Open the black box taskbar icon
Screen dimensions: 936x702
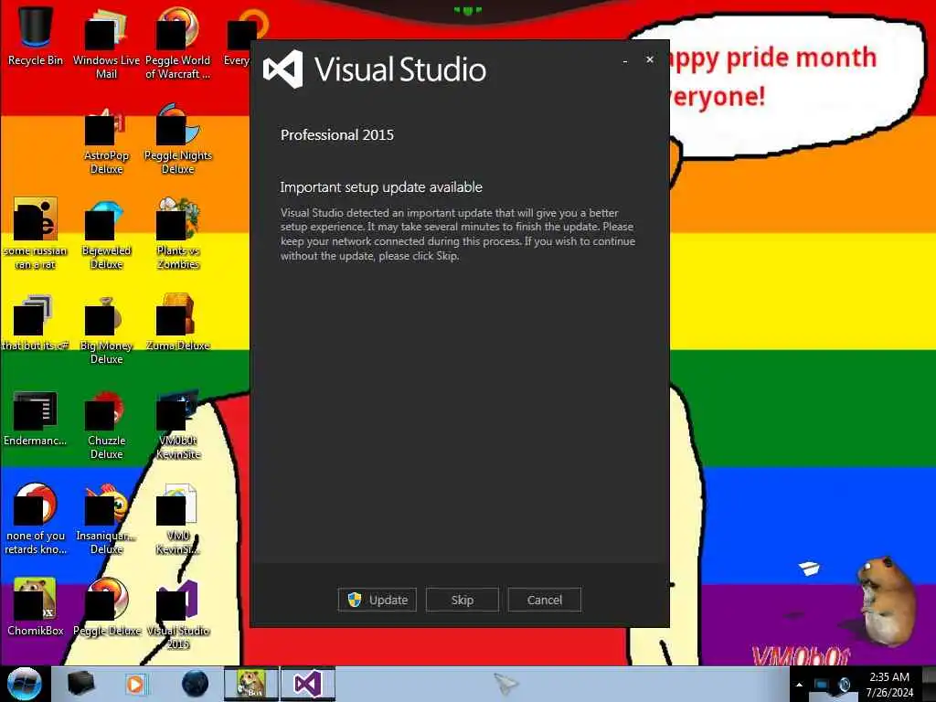click(80, 684)
